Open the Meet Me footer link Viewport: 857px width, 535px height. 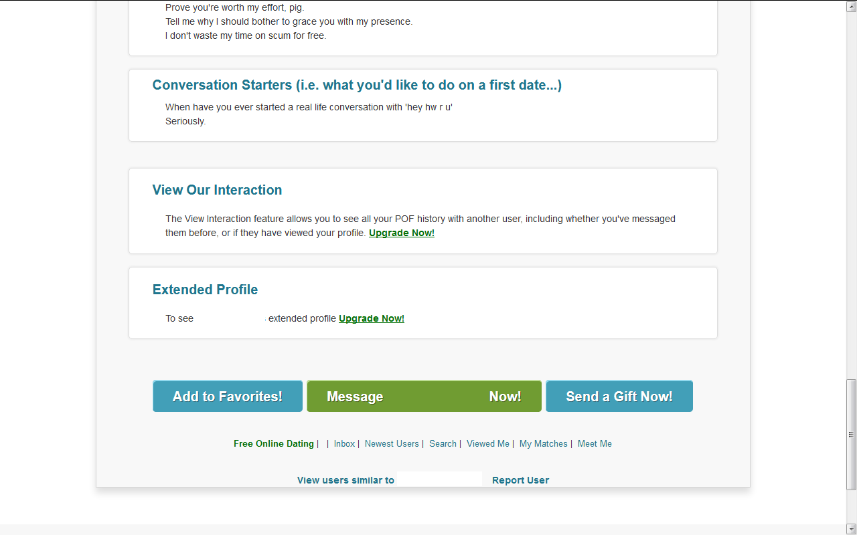[x=595, y=444]
